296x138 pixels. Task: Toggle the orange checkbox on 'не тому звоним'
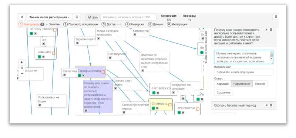click(55, 30)
